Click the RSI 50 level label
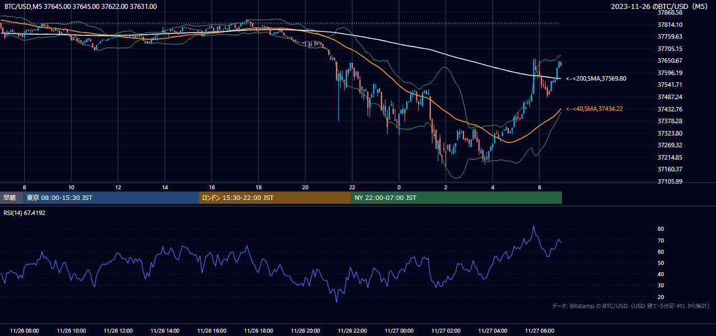 pos(661,263)
